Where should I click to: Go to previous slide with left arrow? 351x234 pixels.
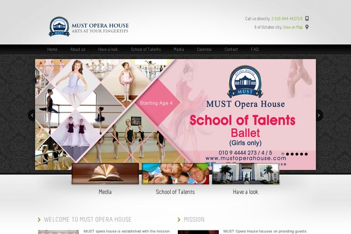click(x=32, y=115)
